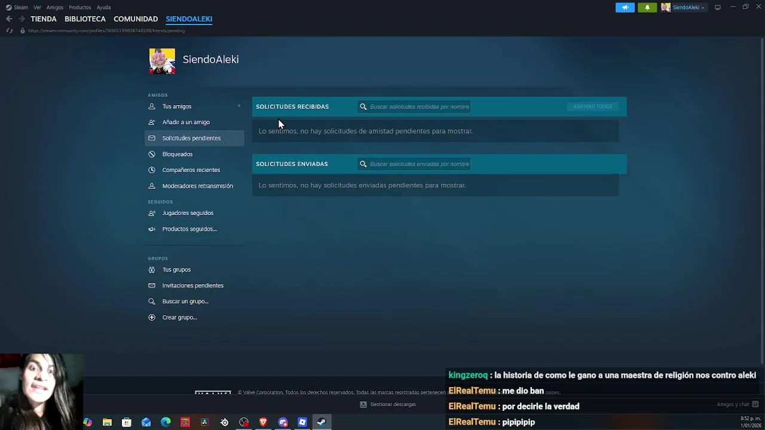Click the camera icon beside Productos seguidos

(152, 229)
